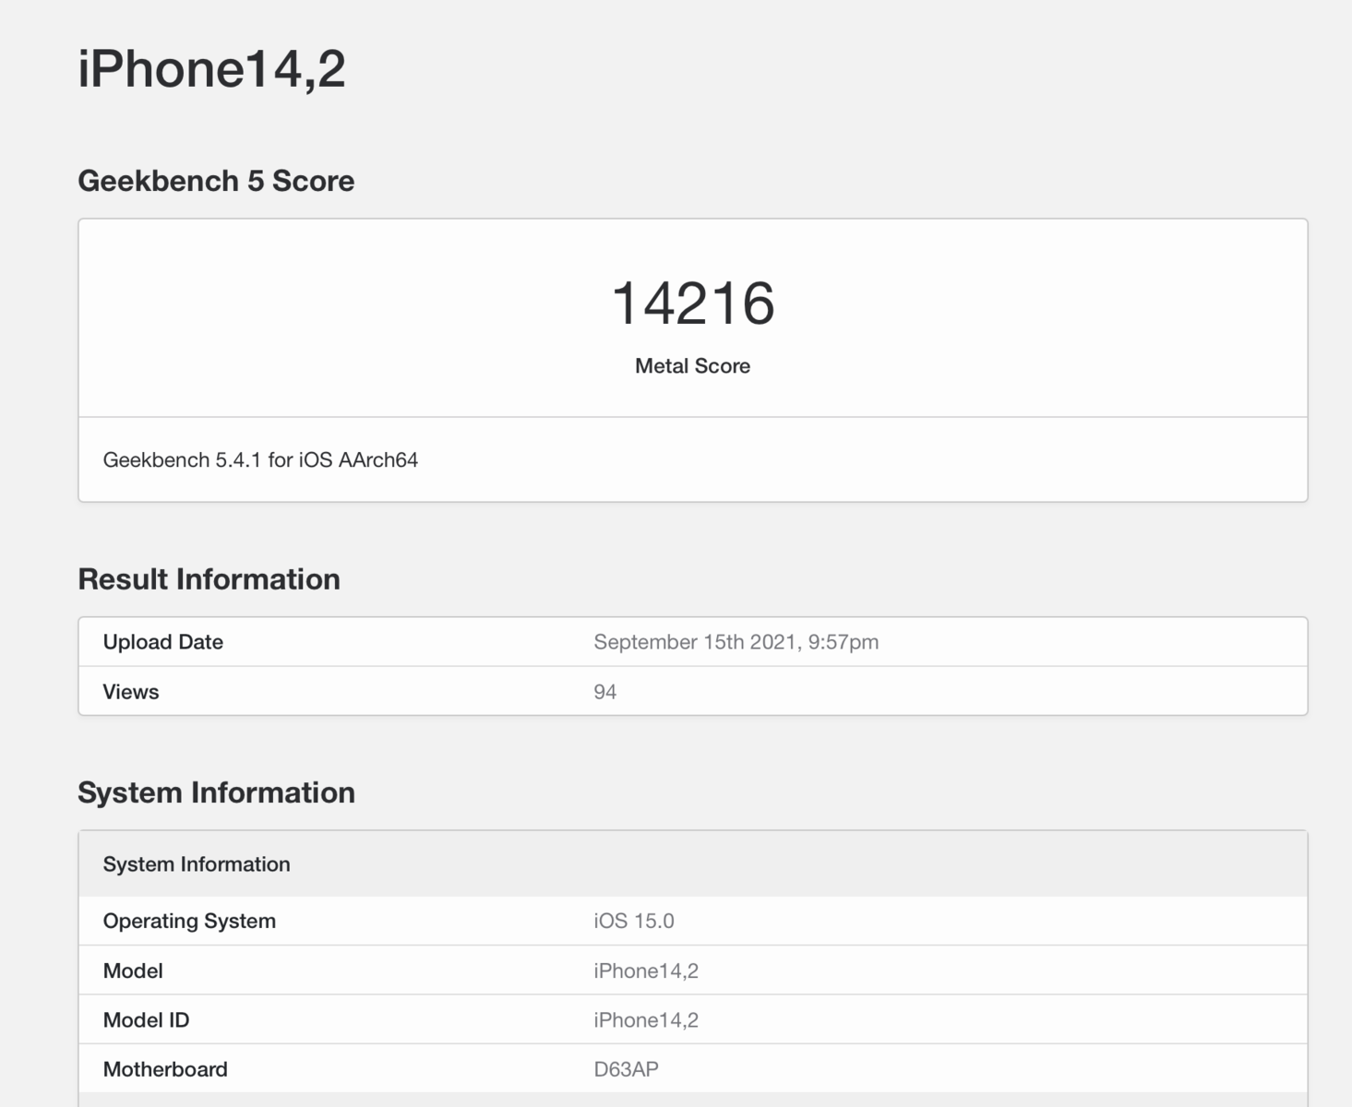Click the Motherboard row label
The image size is (1352, 1107).
pyautogui.click(x=165, y=1069)
